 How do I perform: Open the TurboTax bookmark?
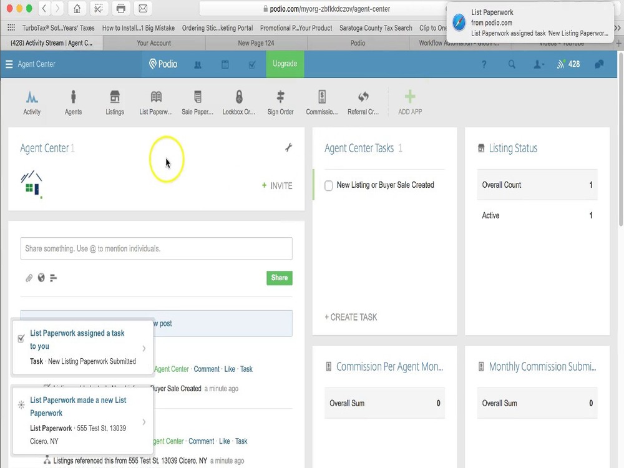58,28
